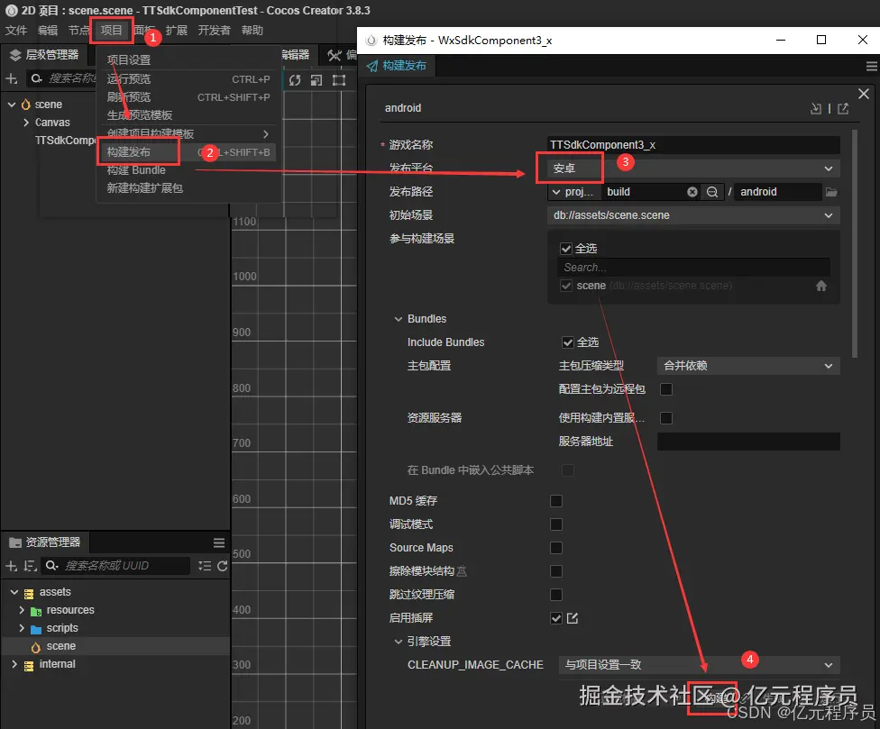Open the 开发者 menu
880x729 pixels.
(214, 31)
